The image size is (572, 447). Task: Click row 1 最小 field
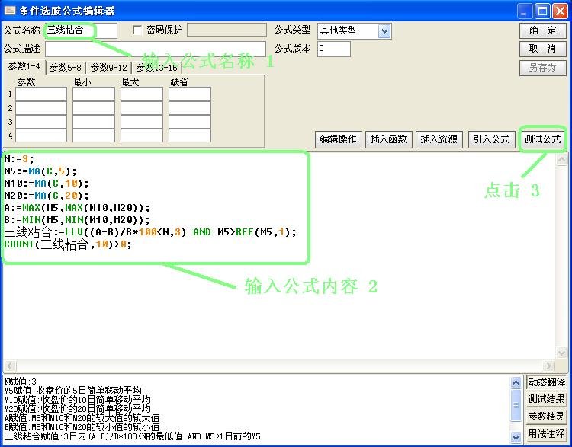point(93,94)
